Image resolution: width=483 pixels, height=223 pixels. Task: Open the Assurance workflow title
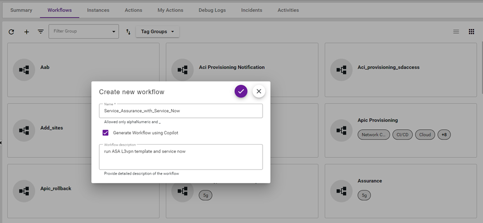coord(369,180)
